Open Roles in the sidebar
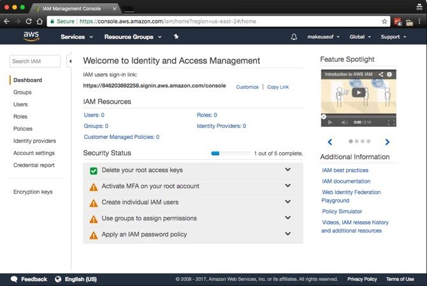 (x=20, y=117)
